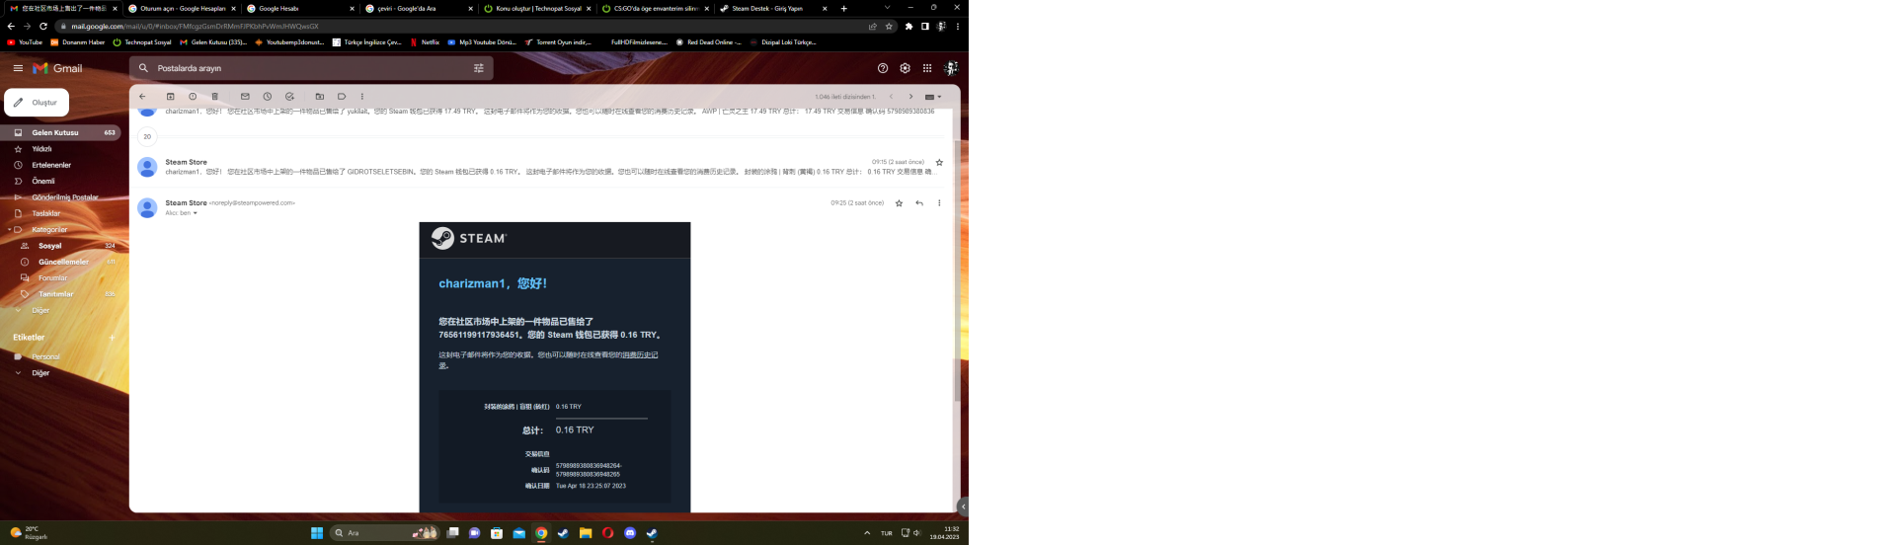
Task: Open the Gelen Kutusu inbox folder
Action: [60, 132]
